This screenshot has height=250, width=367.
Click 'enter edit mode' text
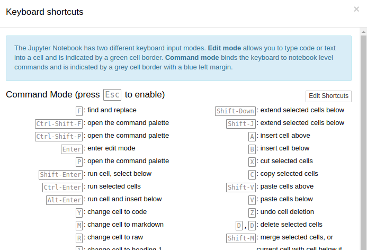111,148
